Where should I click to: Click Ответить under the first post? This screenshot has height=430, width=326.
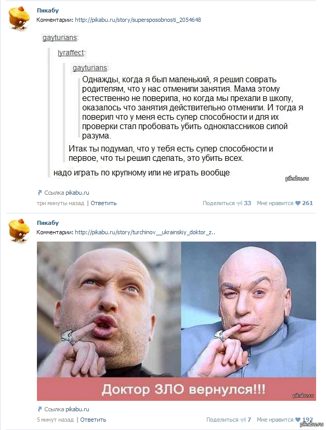pyautogui.click(x=103, y=203)
